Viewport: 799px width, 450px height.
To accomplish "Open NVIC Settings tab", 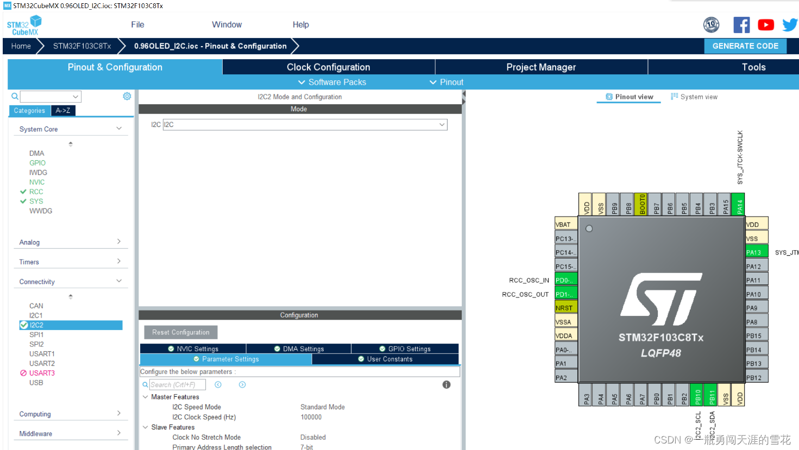I will 193,348.
